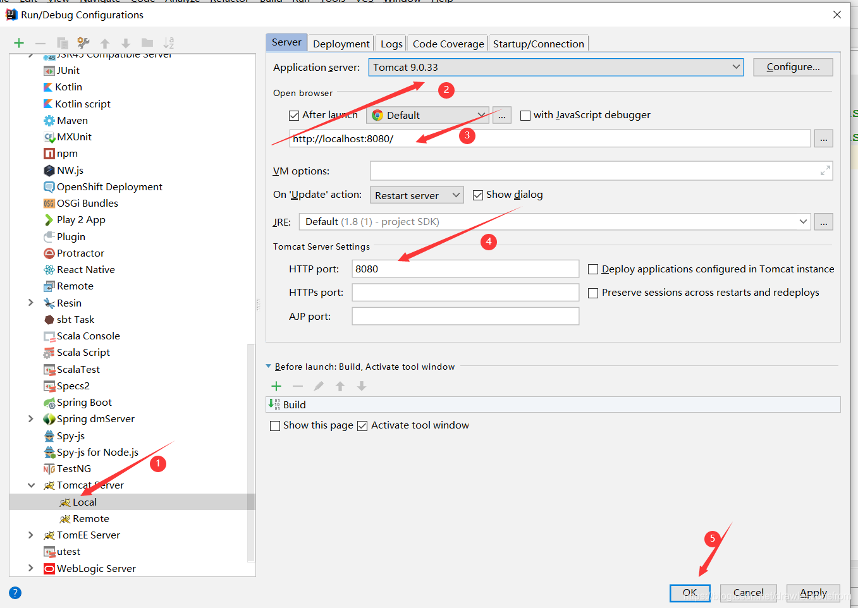This screenshot has height=608, width=858.
Task: Open edit defaults wrench icon
Action: click(83, 43)
